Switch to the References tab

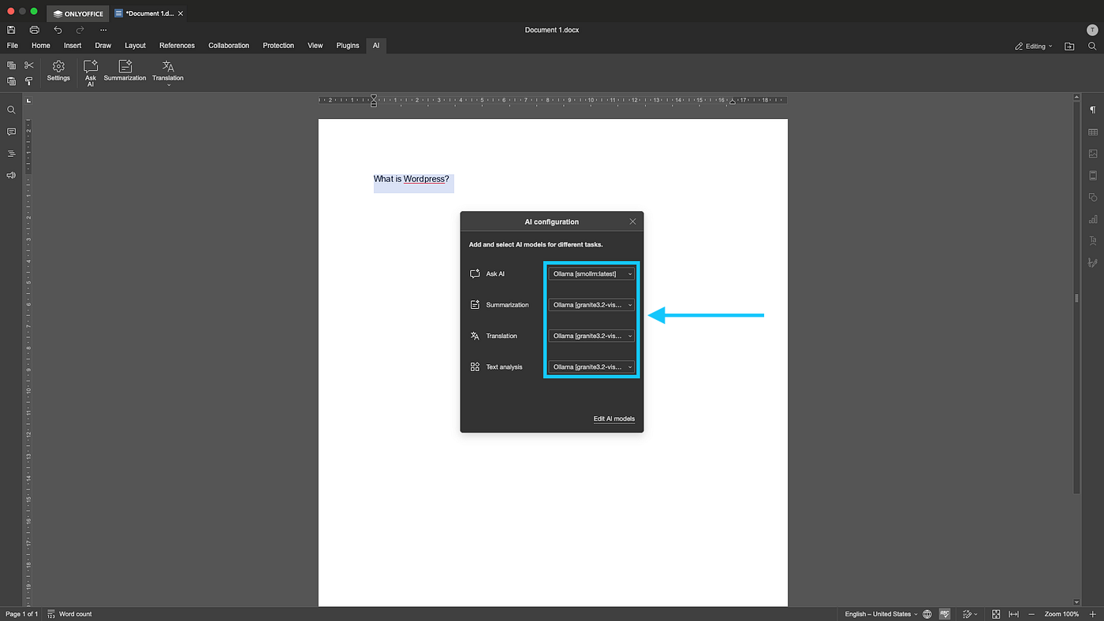click(x=177, y=46)
